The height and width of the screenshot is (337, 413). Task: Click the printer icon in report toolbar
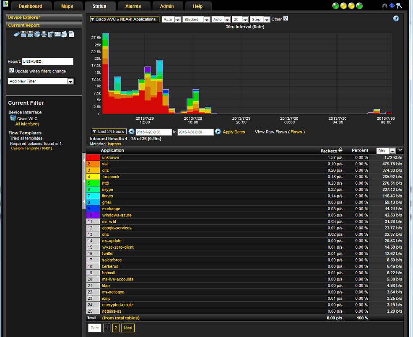click(44, 34)
